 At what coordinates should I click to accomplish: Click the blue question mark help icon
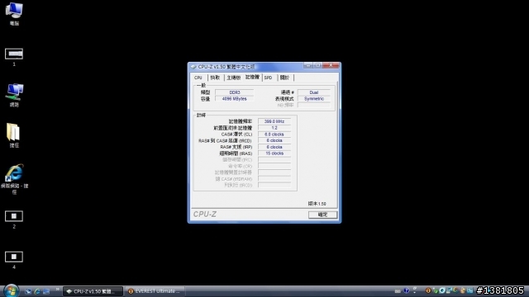(407, 290)
